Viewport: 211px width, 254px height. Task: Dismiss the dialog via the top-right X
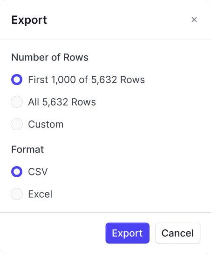(x=194, y=20)
